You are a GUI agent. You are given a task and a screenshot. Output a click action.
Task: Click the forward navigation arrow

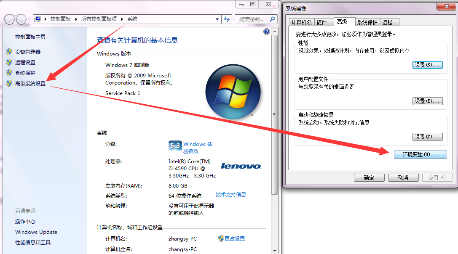21,19
